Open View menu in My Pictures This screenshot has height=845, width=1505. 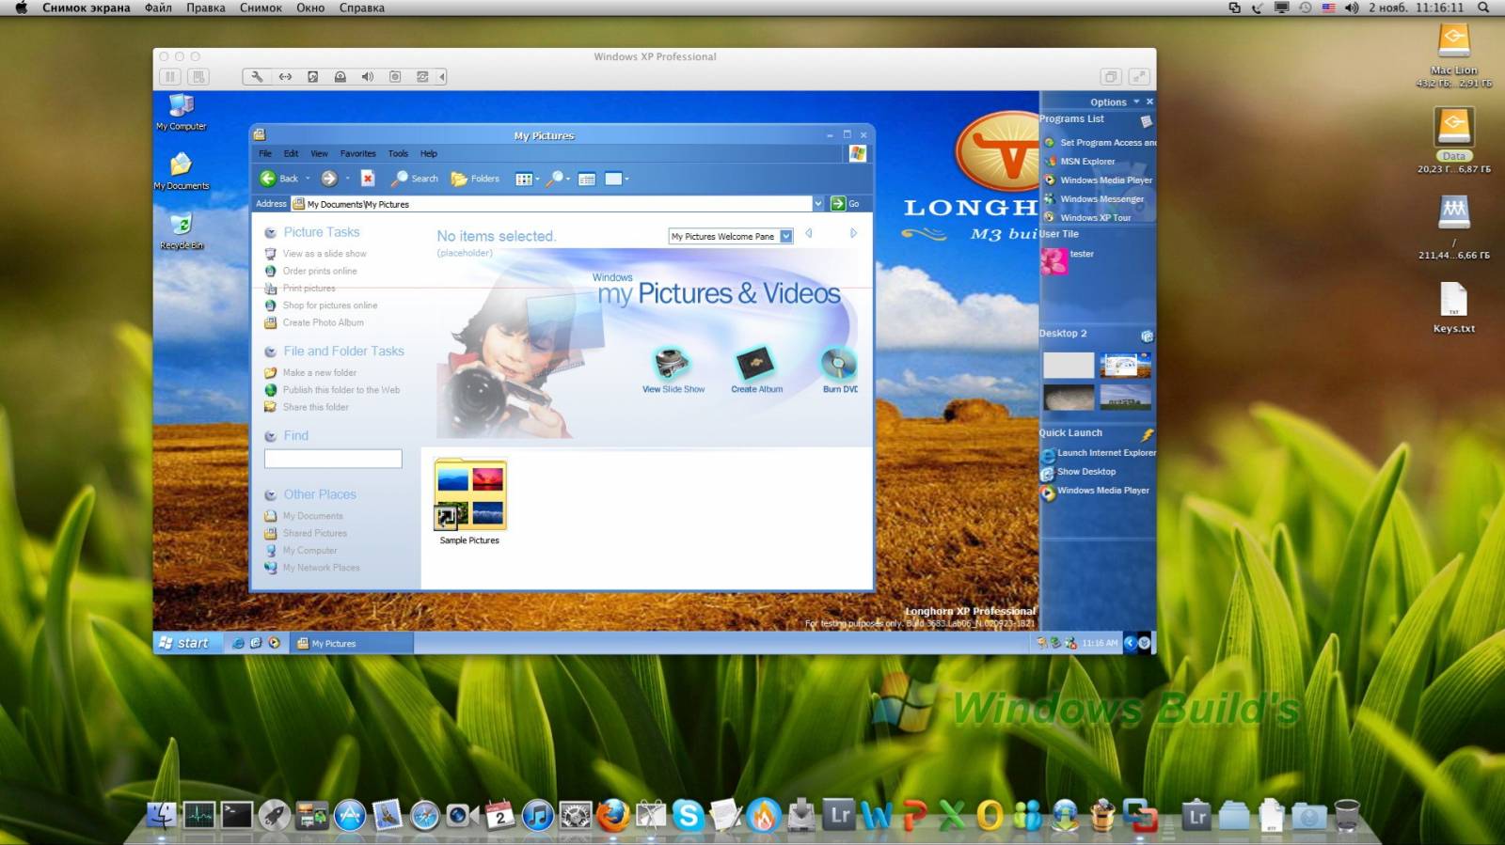coord(320,153)
